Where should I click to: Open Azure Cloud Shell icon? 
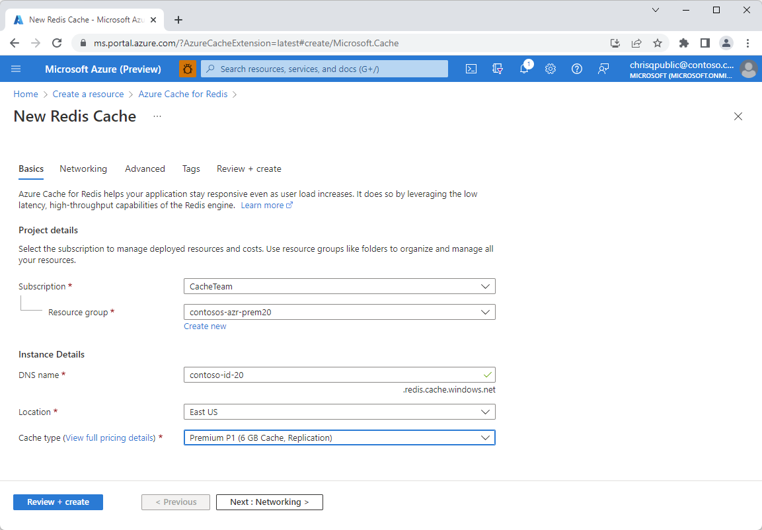tap(471, 69)
